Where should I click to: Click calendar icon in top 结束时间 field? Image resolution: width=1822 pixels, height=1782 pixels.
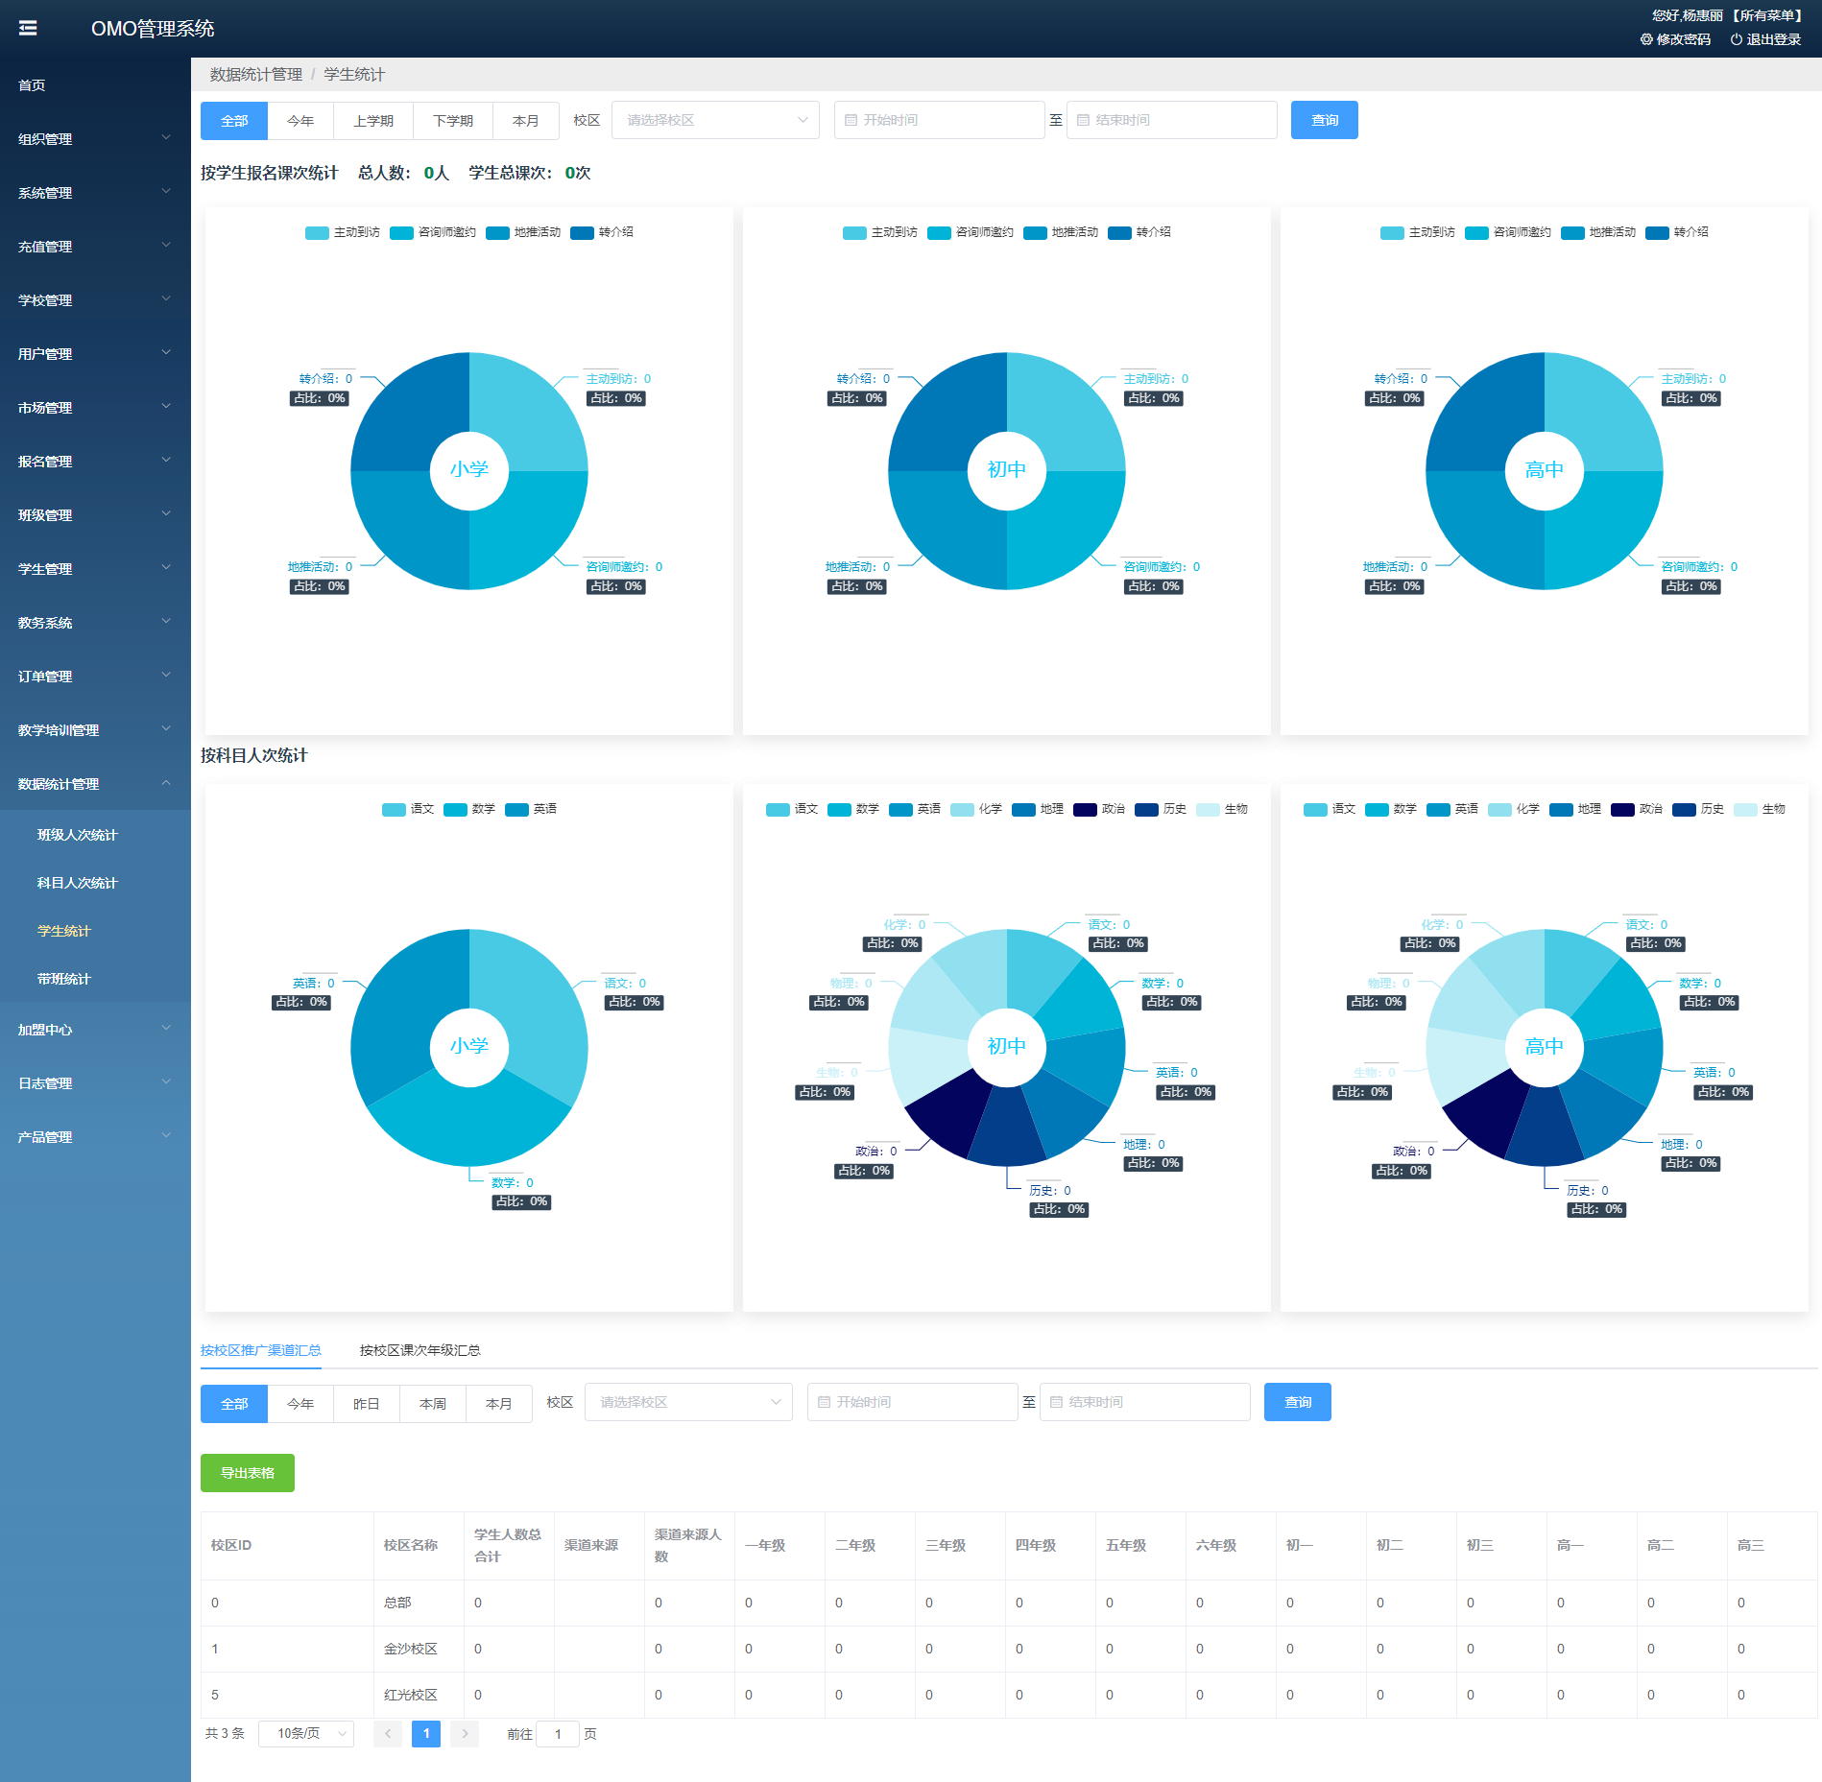point(1083,120)
